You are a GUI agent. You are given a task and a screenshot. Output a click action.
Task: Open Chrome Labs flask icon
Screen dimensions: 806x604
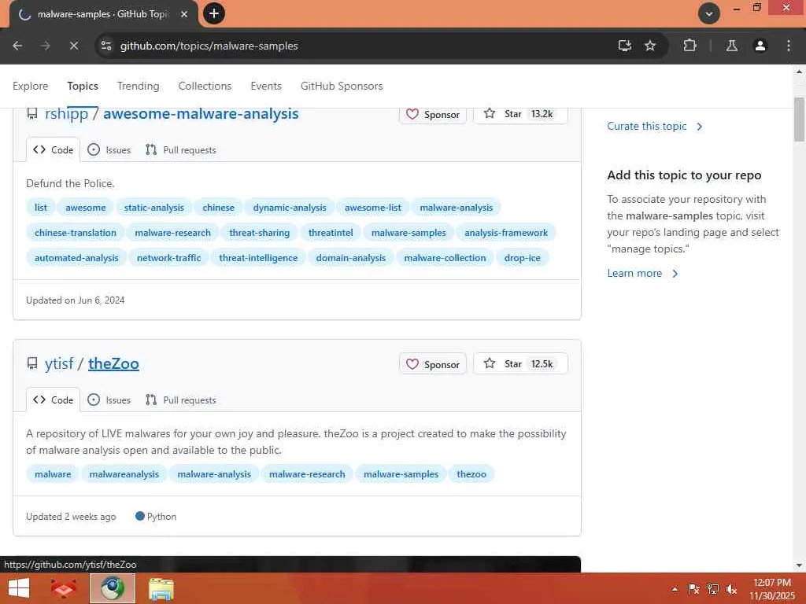click(x=731, y=46)
